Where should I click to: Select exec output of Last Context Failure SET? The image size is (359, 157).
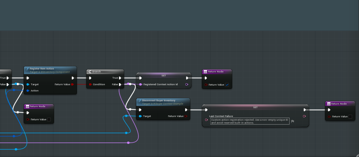[x=305, y=110]
